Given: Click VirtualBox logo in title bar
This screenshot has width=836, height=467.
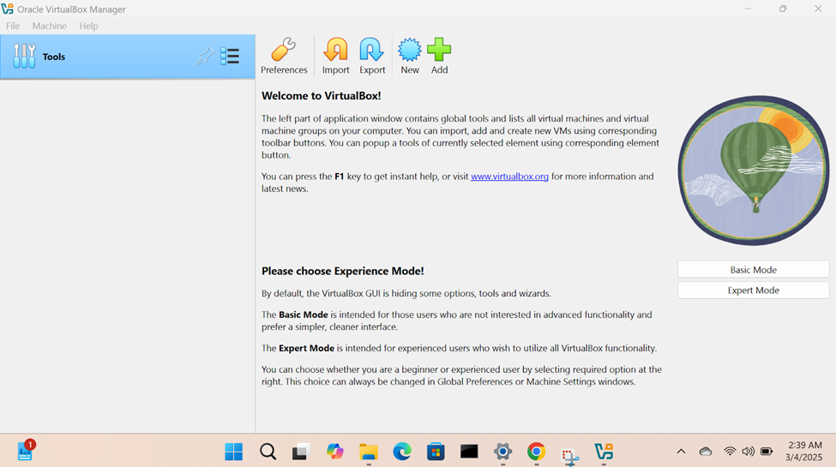Looking at the screenshot, I should click(x=8, y=9).
